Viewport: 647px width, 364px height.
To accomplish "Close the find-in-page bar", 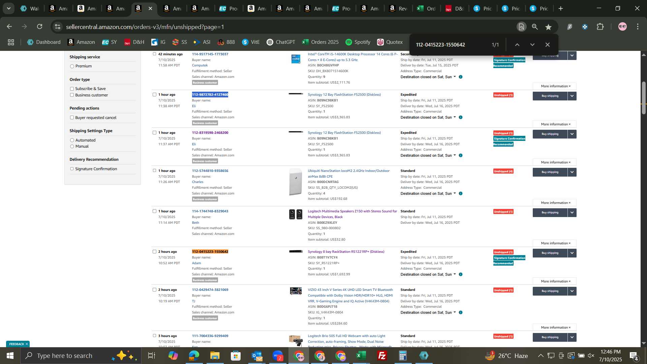I will (x=548, y=45).
